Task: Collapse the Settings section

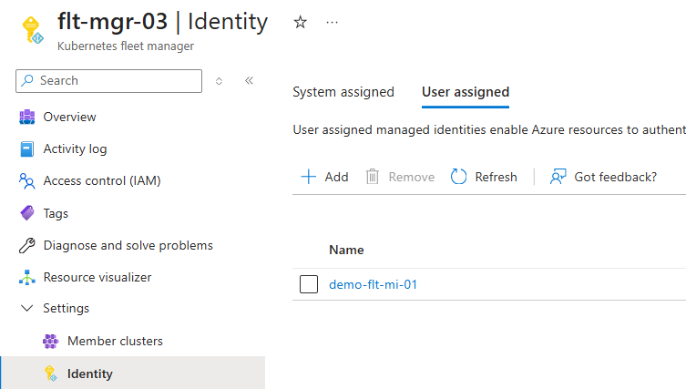Action: 27,309
